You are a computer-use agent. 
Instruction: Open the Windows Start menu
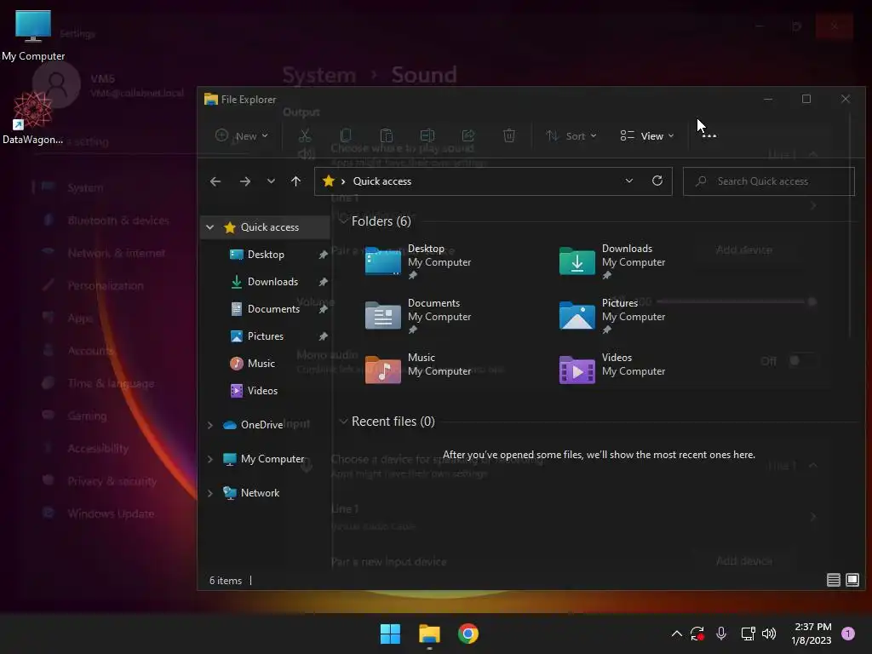[390, 634]
